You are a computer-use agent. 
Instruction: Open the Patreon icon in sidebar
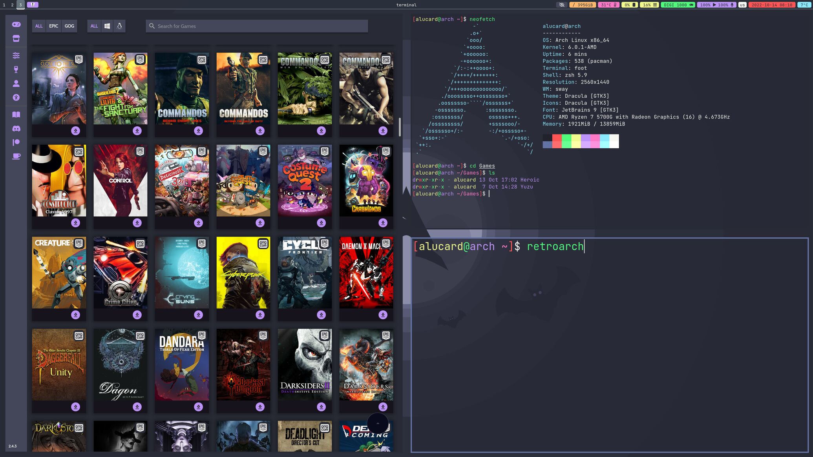click(x=16, y=142)
